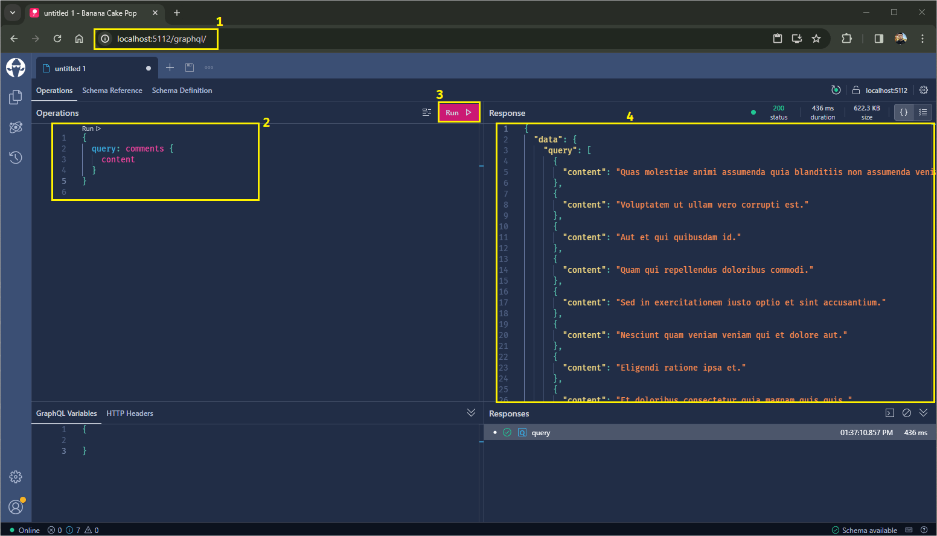Screen dimensions: 937x536
Task: Save the document with the save icon
Action: pyautogui.click(x=190, y=68)
